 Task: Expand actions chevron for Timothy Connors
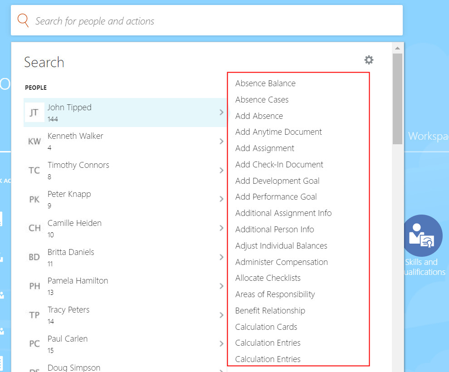click(221, 171)
